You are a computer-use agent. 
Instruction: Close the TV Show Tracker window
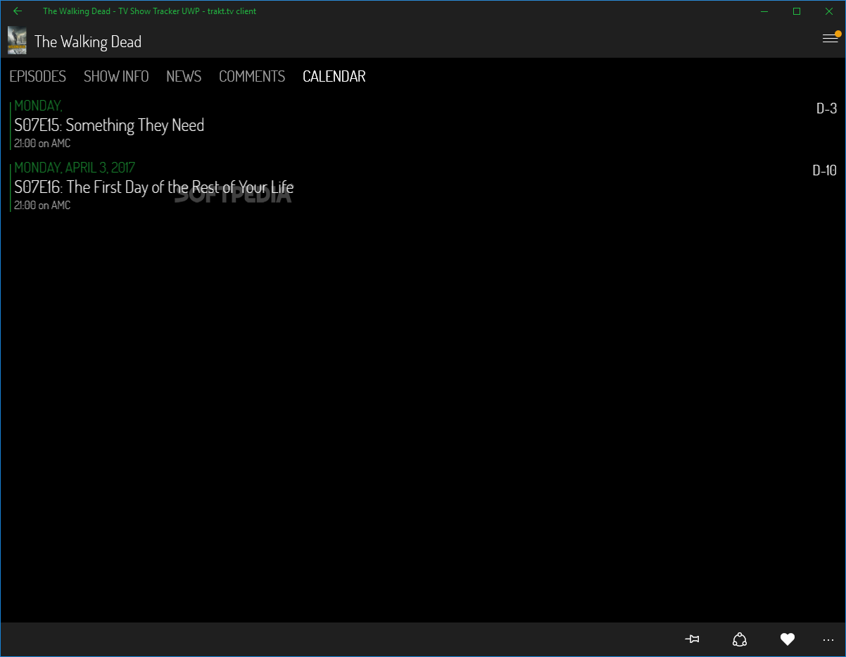coord(829,11)
